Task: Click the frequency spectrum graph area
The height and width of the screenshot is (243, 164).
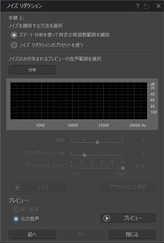Action: (x=79, y=101)
